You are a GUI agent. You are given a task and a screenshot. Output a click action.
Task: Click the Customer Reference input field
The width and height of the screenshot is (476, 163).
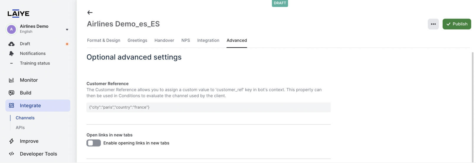pos(209,107)
